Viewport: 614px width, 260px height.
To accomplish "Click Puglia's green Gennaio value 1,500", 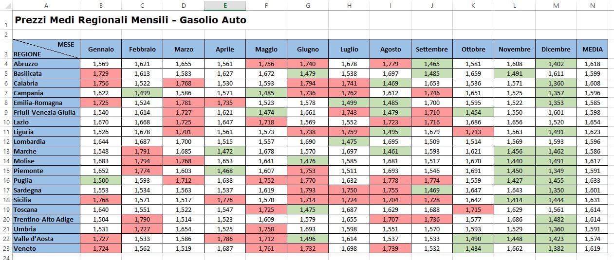I will pyautogui.click(x=101, y=180).
